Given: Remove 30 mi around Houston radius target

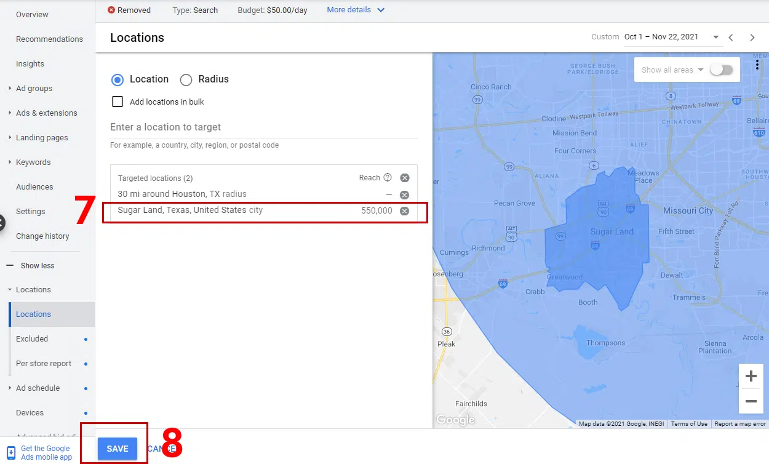Looking at the screenshot, I should coord(404,195).
